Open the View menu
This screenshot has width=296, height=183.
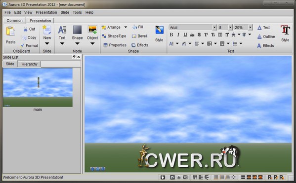click(x=28, y=12)
